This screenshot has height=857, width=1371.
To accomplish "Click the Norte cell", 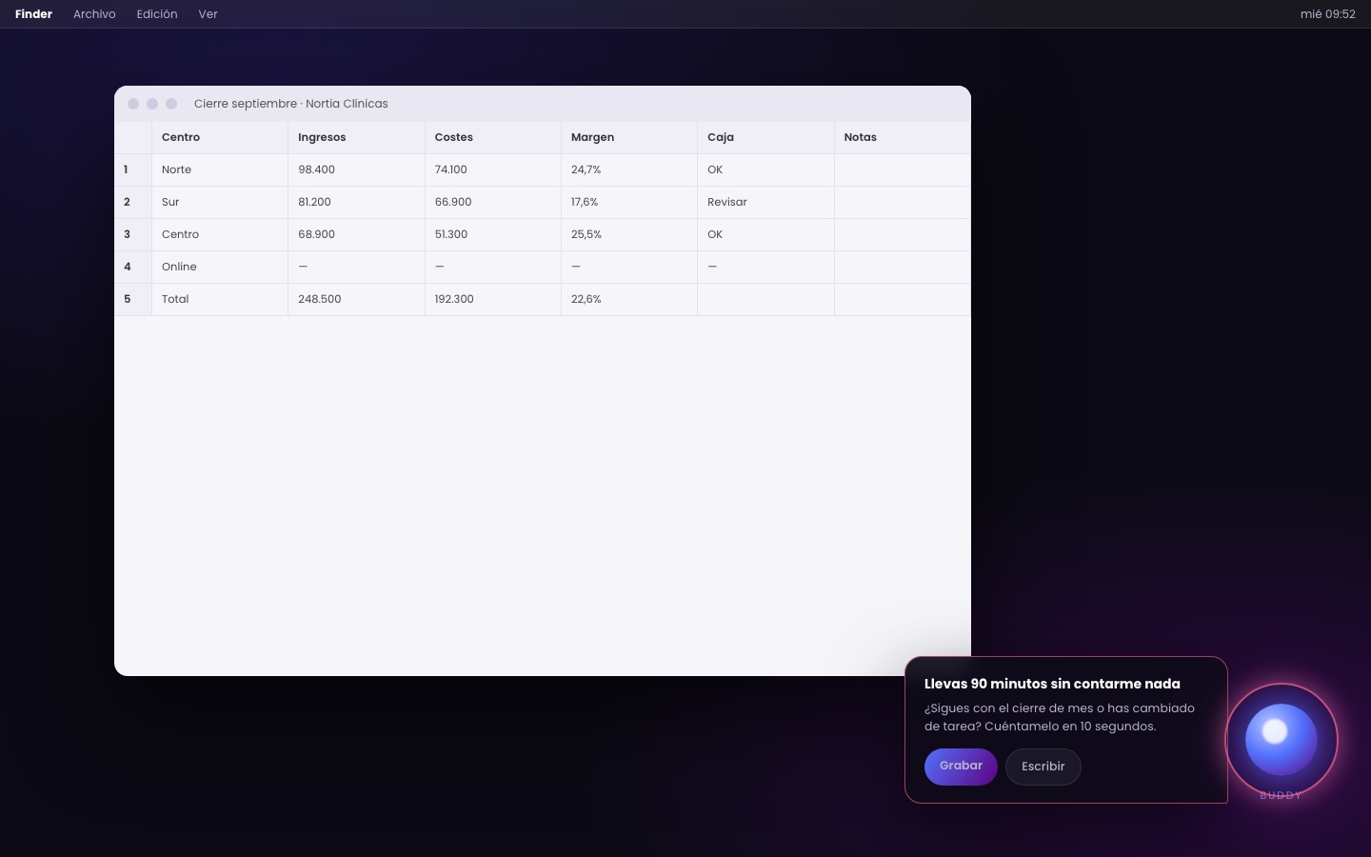I will (x=220, y=169).
